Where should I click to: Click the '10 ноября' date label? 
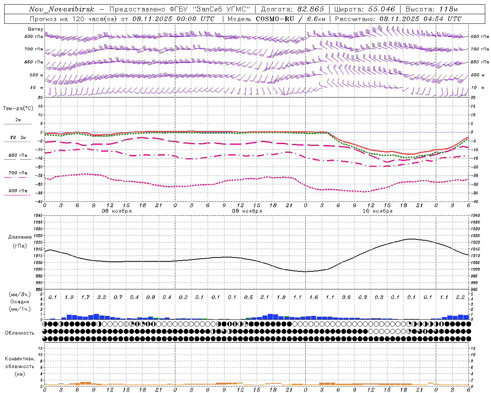tap(377, 211)
